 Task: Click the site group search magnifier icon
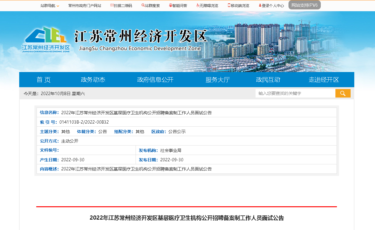(143, 5)
